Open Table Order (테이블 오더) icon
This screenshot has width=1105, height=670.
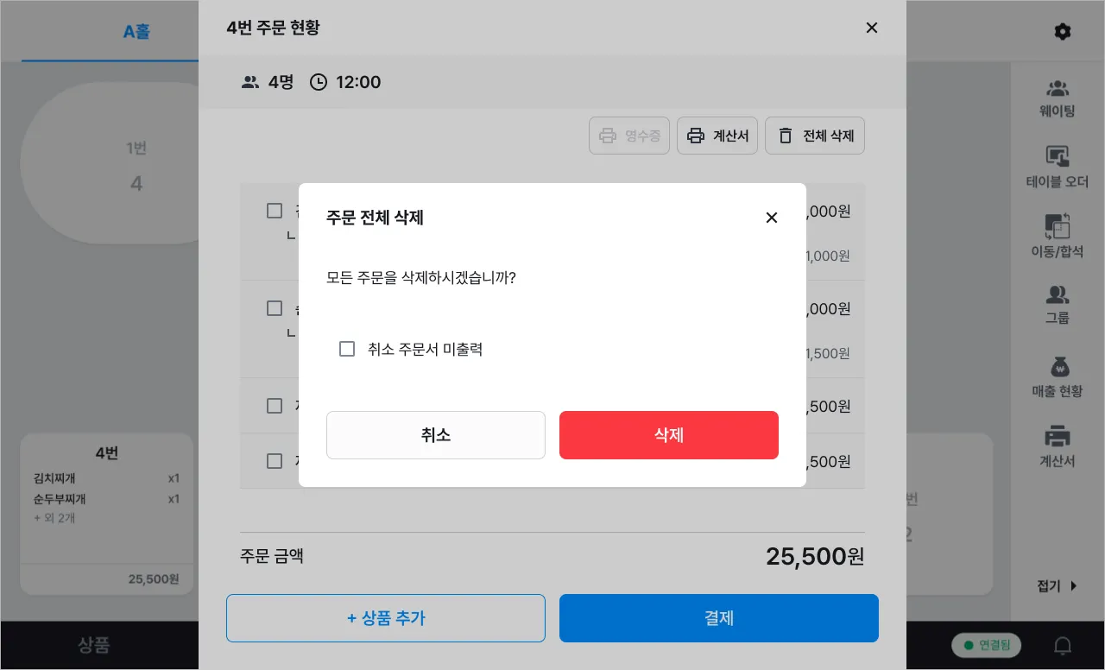(1057, 157)
